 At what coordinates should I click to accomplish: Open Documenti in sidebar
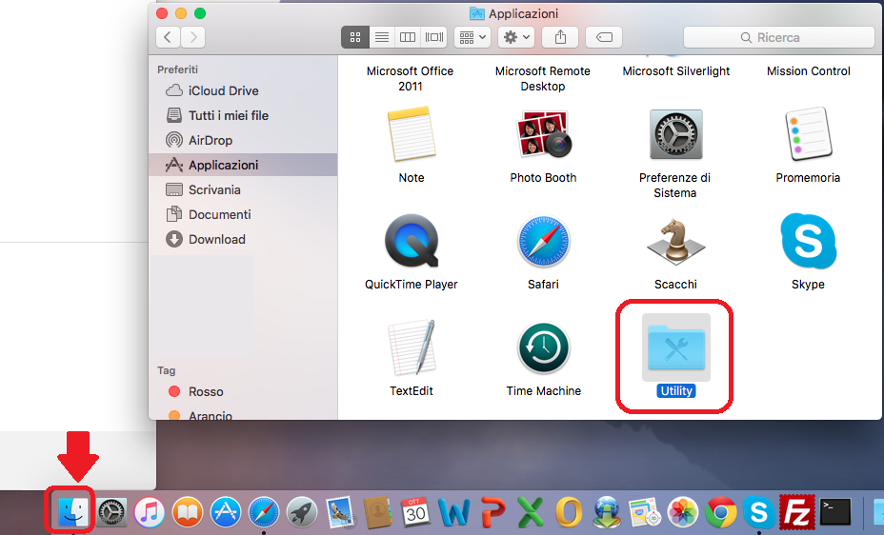243,214
